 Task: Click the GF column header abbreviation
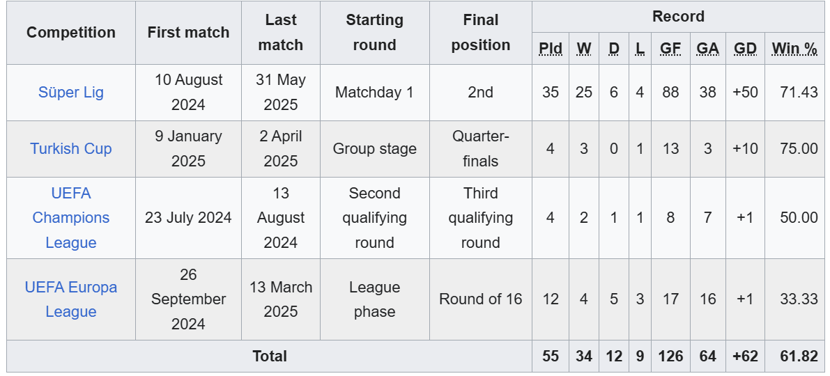click(x=670, y=49)
